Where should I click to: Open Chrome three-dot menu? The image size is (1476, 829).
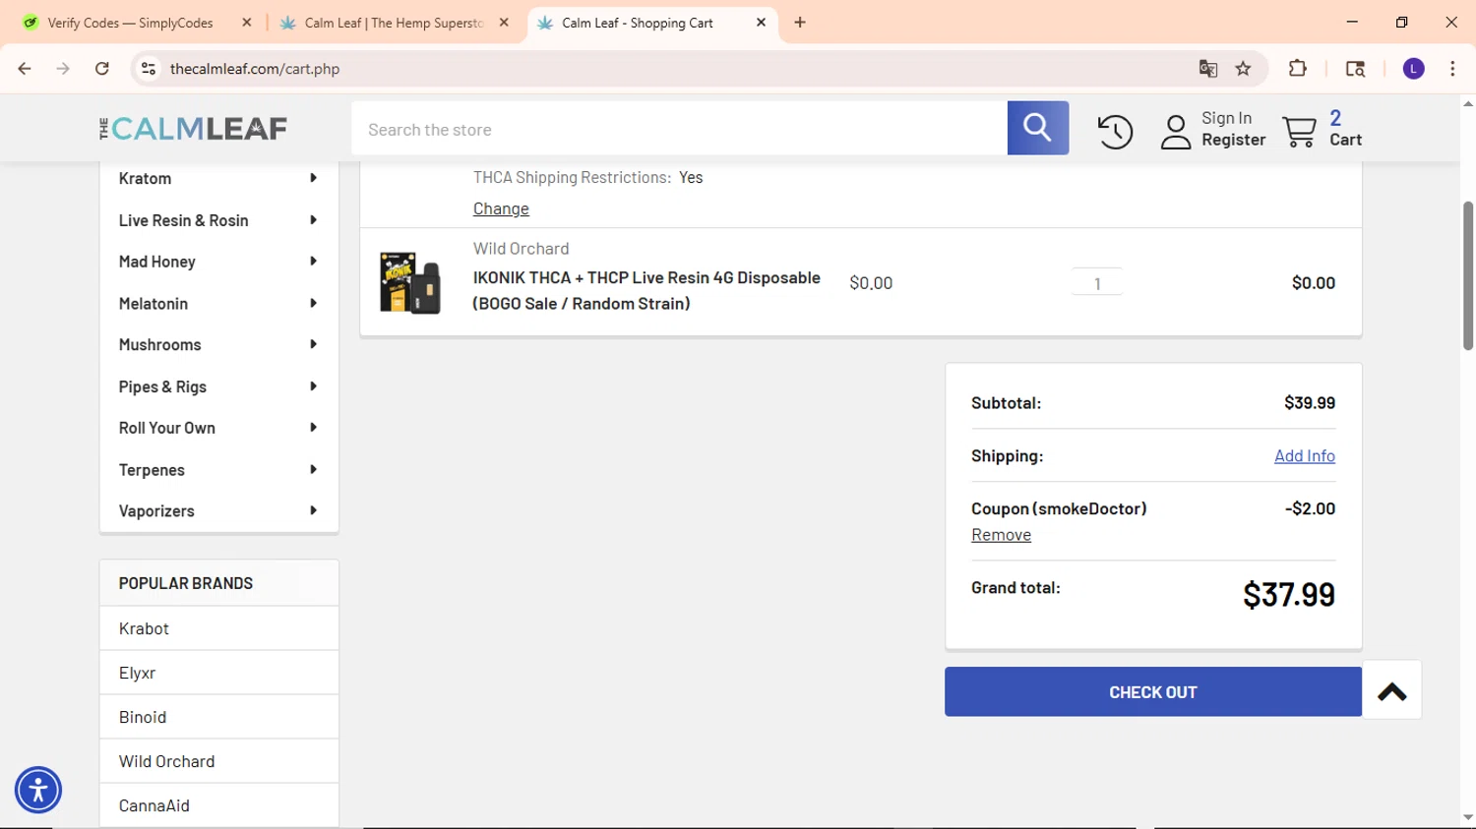[1452, 69]
